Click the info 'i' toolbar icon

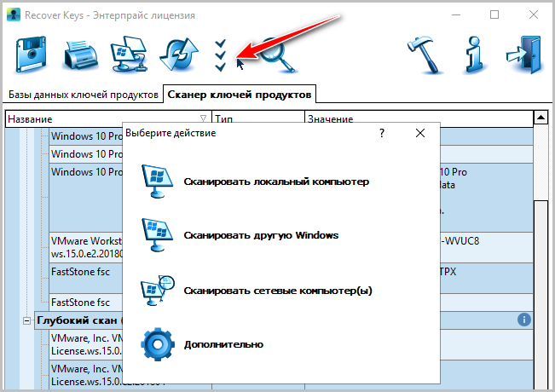coord(474,55)
